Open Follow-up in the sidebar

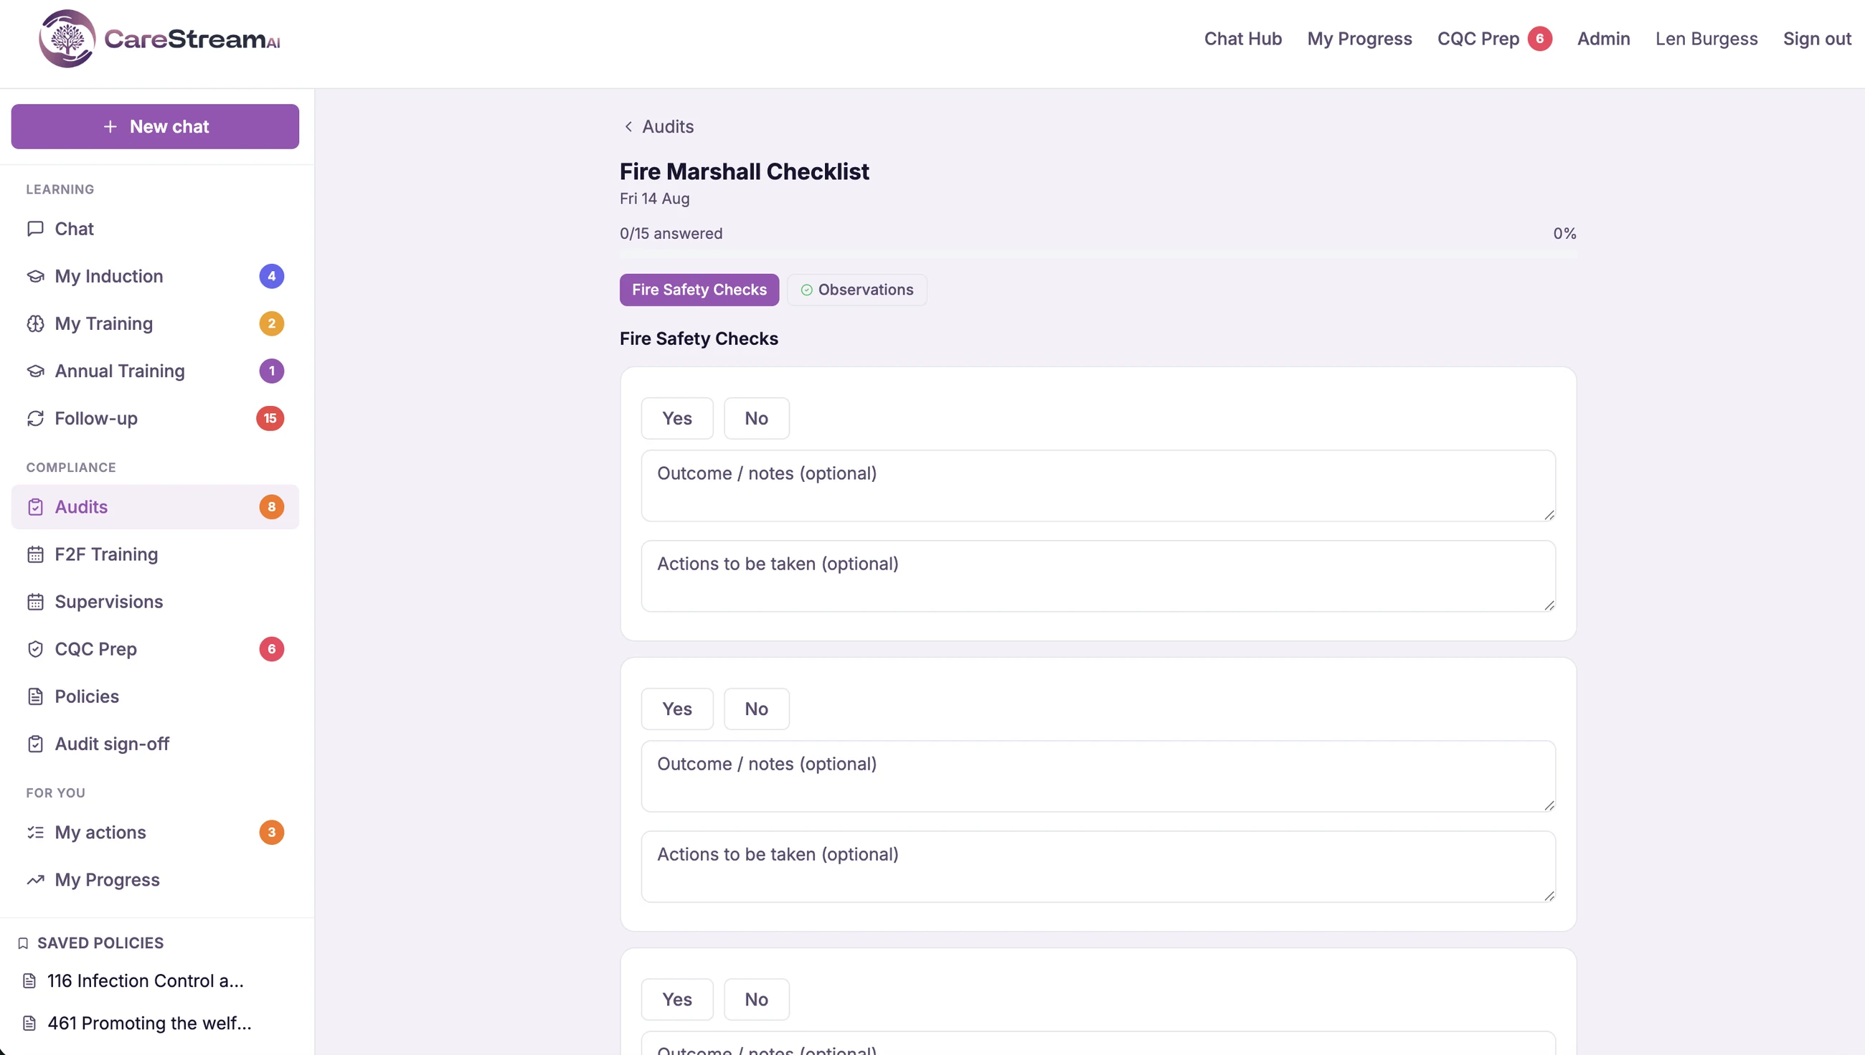(x=155, y=419)
